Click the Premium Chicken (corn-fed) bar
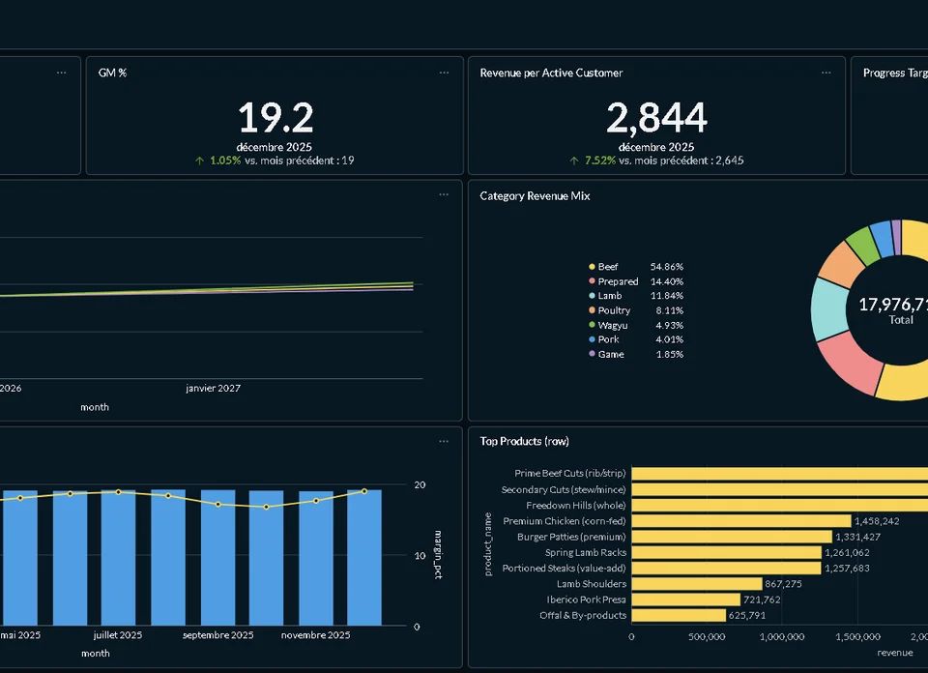The image size is (928, 673). pos(741,521)
